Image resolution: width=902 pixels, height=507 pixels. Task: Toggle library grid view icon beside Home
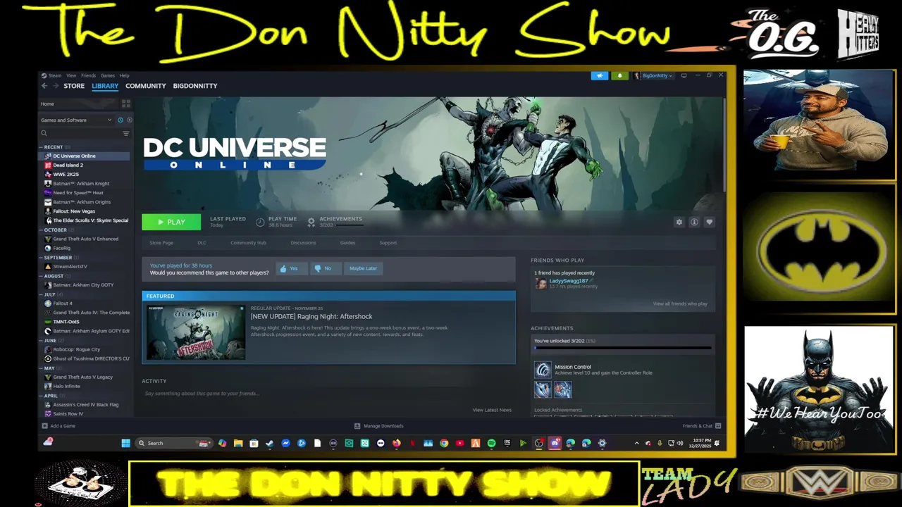coord(126,104)
